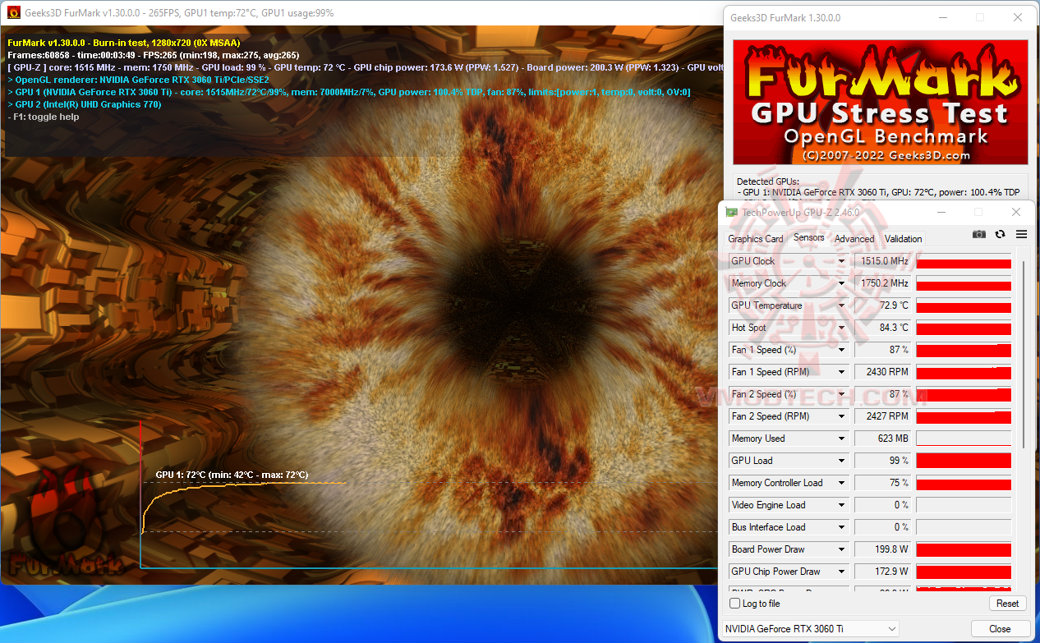
Task: Open the GPU selector dropdown RTX 3060 Ti
Action: (810, 629)
